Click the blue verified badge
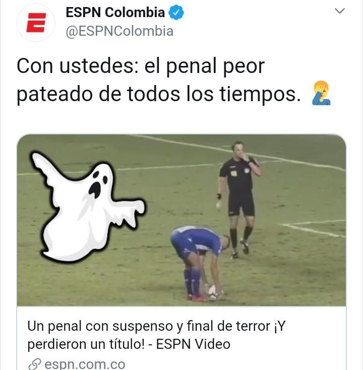The width and height of the screenshot is (363, 370). pyautogui.click(x=176, y=12)
